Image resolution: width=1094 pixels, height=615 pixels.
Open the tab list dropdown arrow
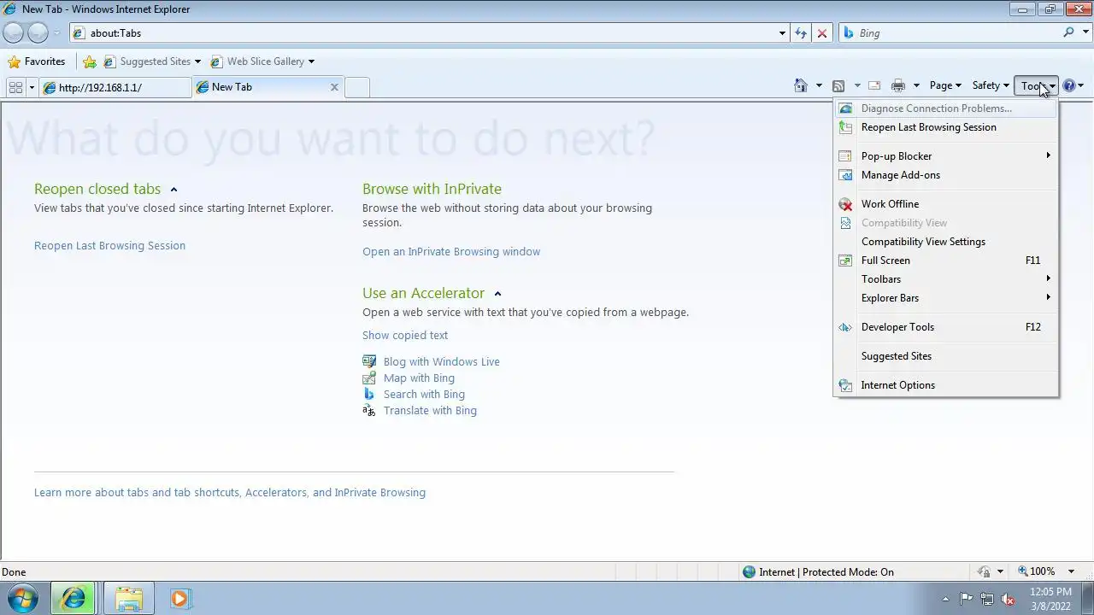coord(32,87)
